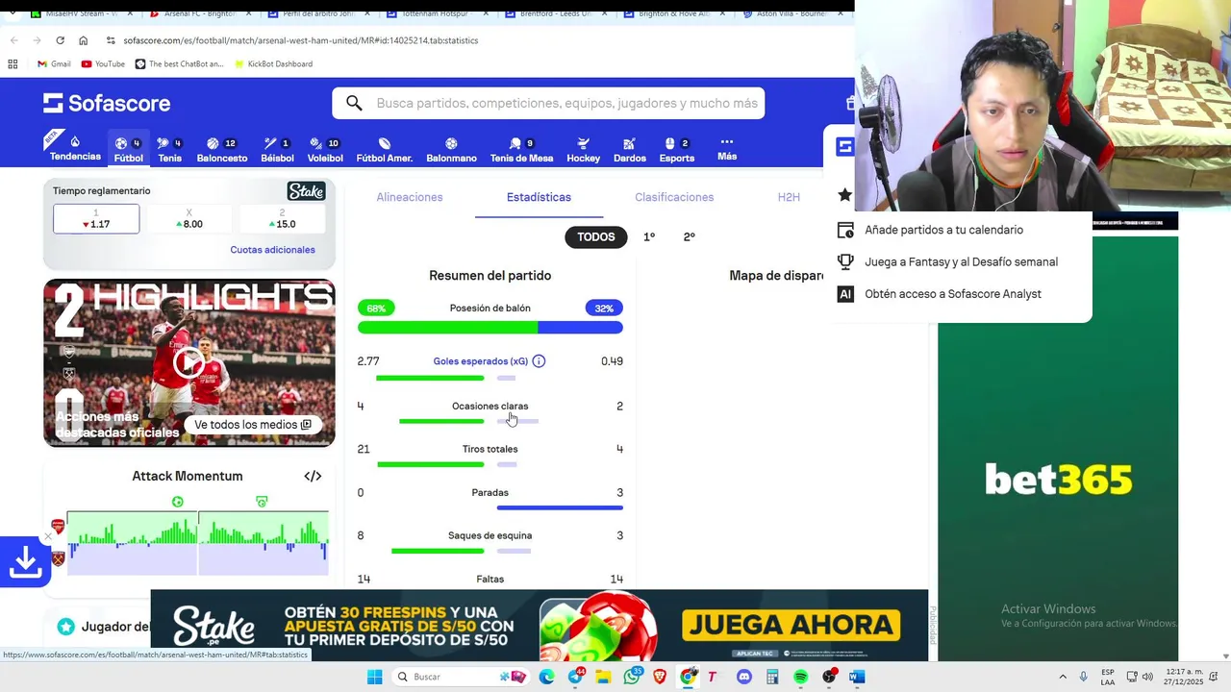Open the Alineaciones tab
The image size is (1231, 692).
point(410,197)
